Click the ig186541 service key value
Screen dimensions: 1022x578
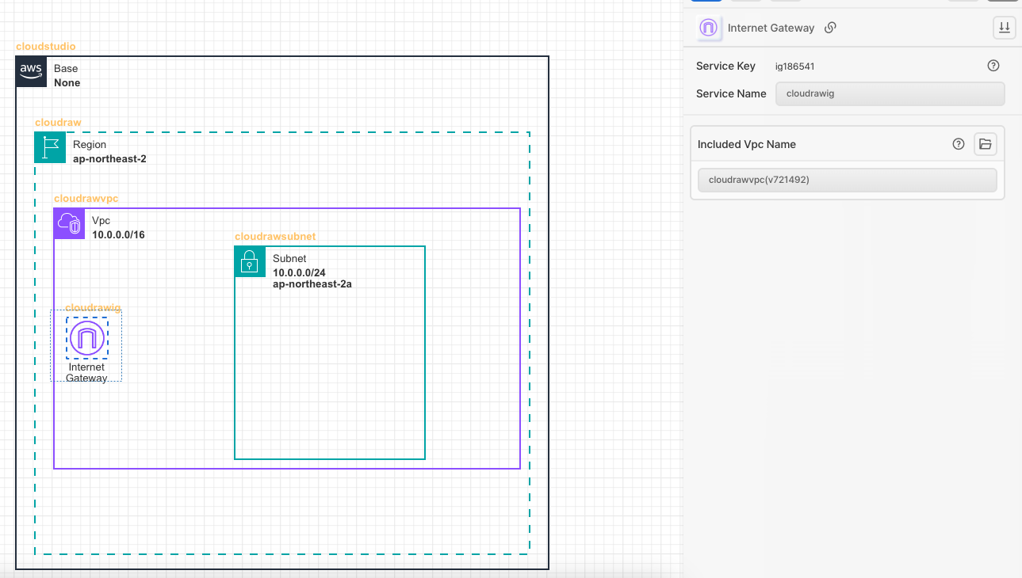(x=795, y=67)
